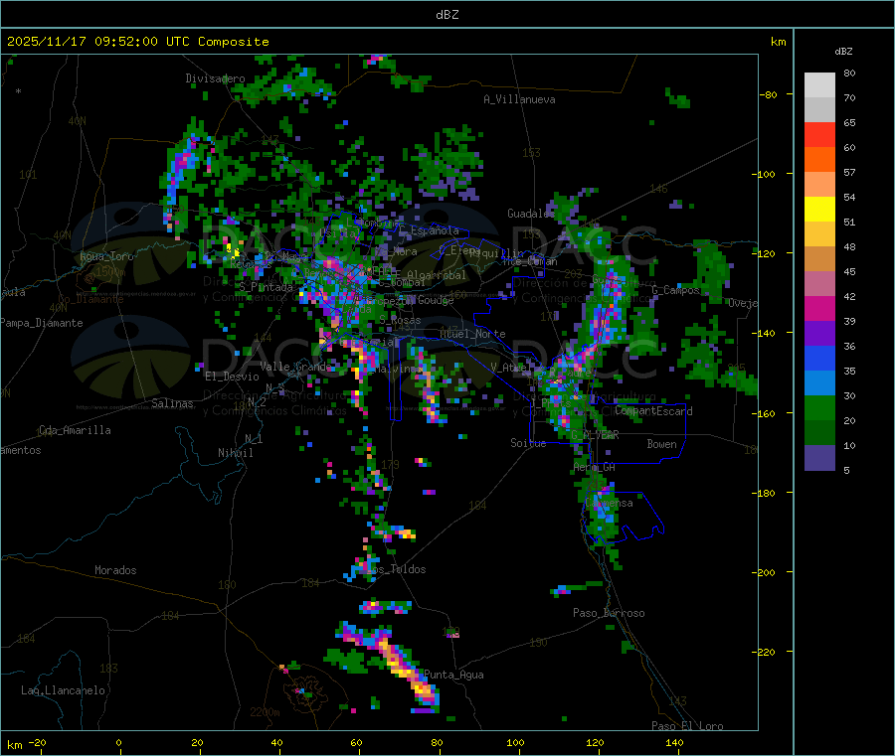This screenshot has width=895, height=756.
Task: Select the 'Cda_Amarilla' label
Action: [x=75, y=430]
